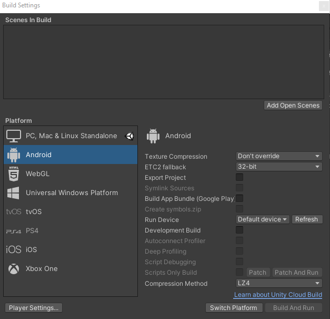Click the PC, Mac & Linux monitor icon

pyautogui.click(x=14, y=136)
